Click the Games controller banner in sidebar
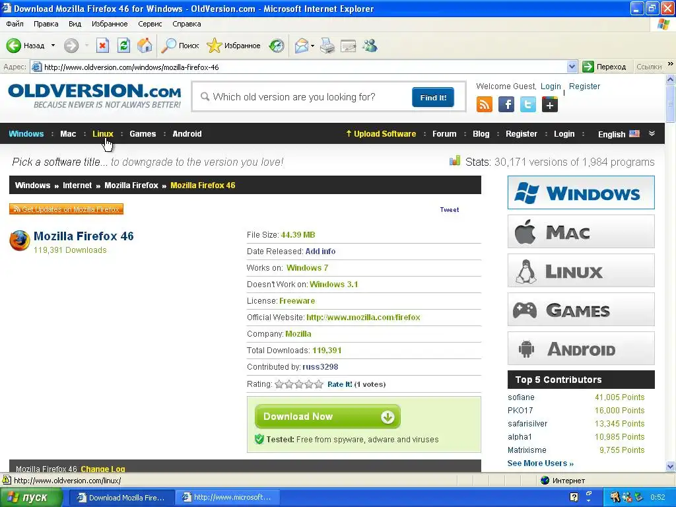 (581, 310)
